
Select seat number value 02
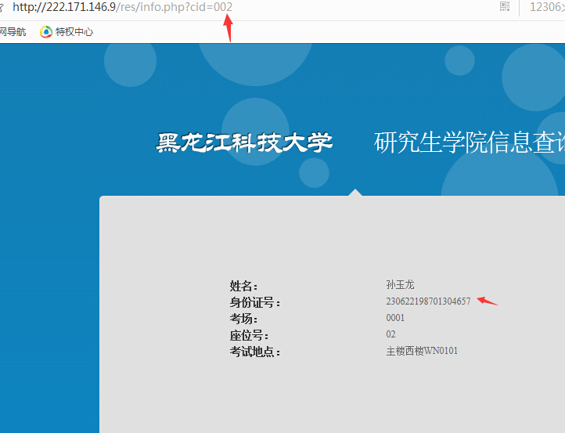tap(391, 334)
